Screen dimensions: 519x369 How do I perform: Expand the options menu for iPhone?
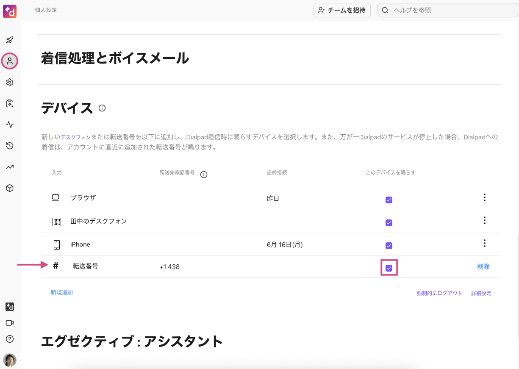pyautogui.click(x=484, y=243)
